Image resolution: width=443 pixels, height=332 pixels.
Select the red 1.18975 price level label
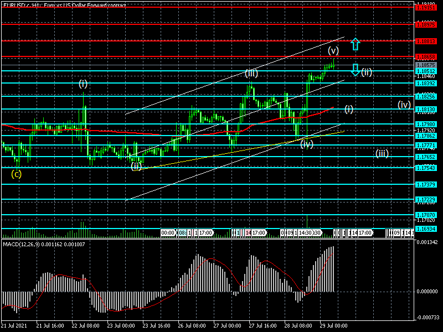pos(426,25)
